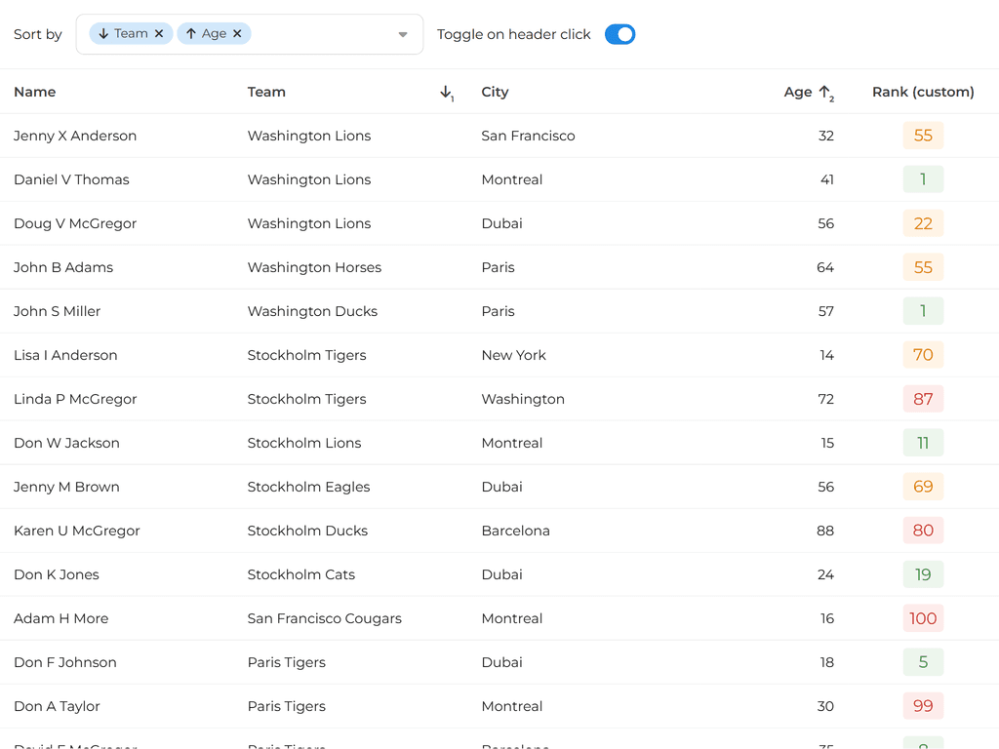Image resolution: width=999 pixels, height=749 pixels.
Task: Click rank badge 87 for Linda P McGregor
Action: [923, 399]
